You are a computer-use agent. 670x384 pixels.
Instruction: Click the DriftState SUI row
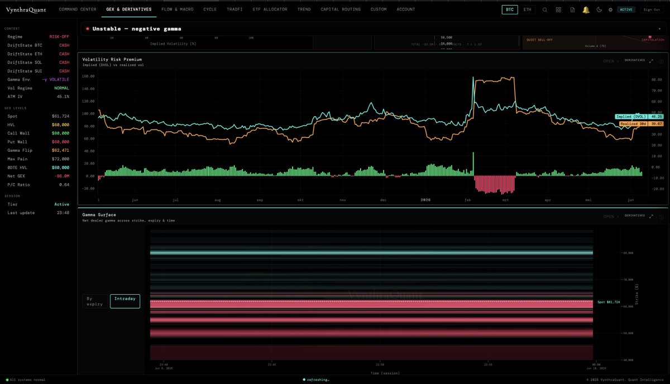tap(39, 71)
